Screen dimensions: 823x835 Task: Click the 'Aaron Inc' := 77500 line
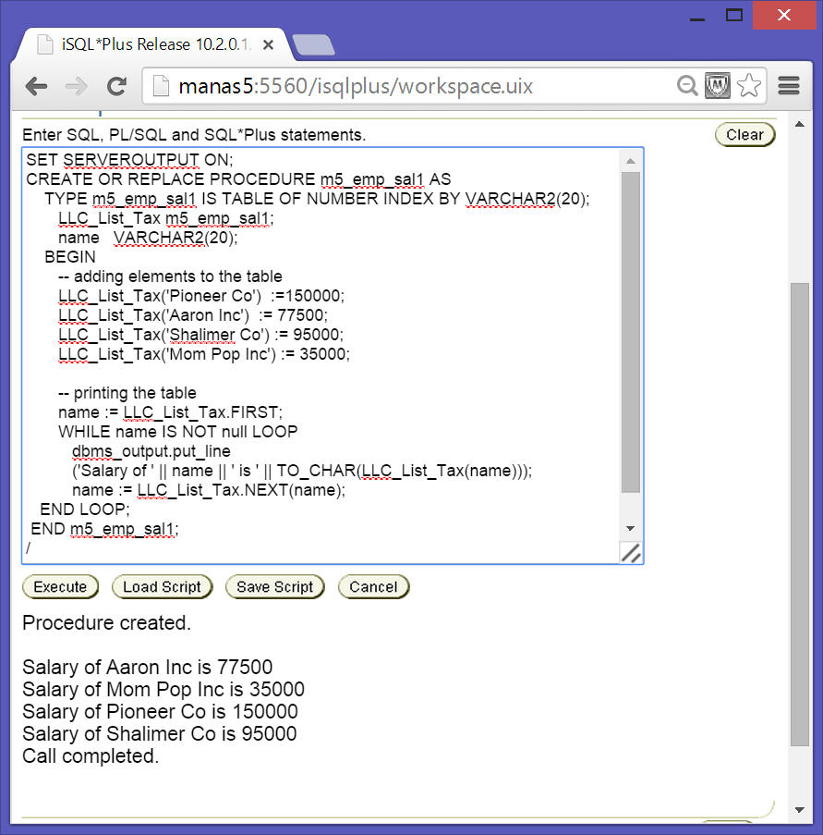pos(193,315)
